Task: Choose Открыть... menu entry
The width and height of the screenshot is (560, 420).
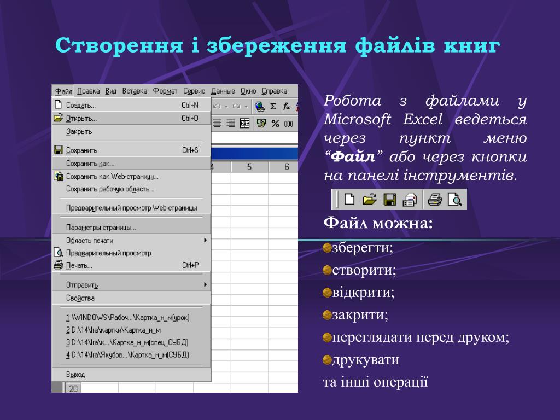Action: pos(131,118)
